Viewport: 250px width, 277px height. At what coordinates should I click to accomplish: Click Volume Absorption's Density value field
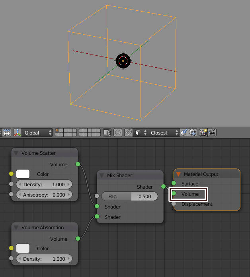pos(44,259)
